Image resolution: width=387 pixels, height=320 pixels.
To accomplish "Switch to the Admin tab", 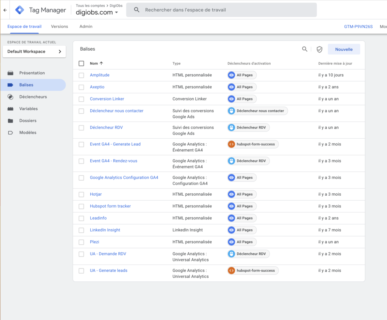I will [86, 26].
